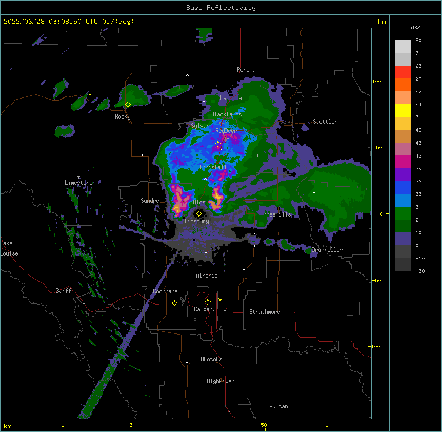Pick the blue 33-36 dBZ legend swatch

[x=403, y=187]
